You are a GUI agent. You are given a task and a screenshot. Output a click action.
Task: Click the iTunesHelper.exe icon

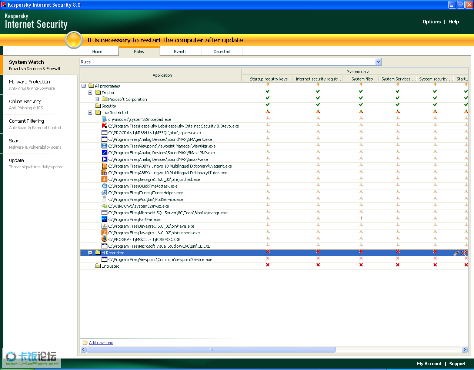click(x=104, y=193)
